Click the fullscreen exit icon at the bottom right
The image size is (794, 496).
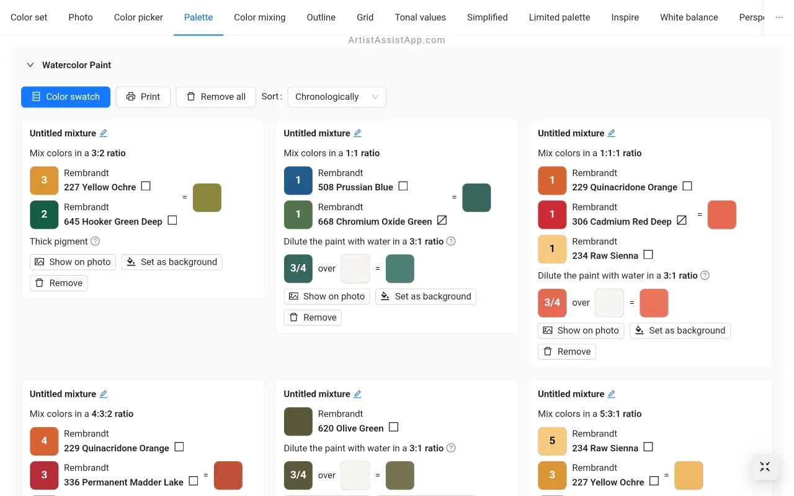point(765,467)
